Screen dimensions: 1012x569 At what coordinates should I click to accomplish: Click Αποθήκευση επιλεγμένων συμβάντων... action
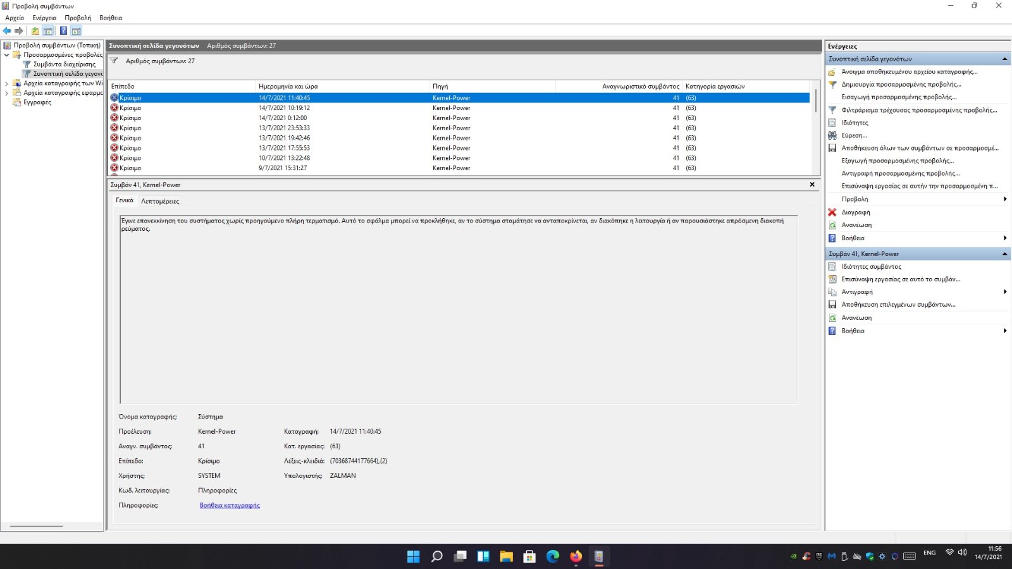(898, 305)
